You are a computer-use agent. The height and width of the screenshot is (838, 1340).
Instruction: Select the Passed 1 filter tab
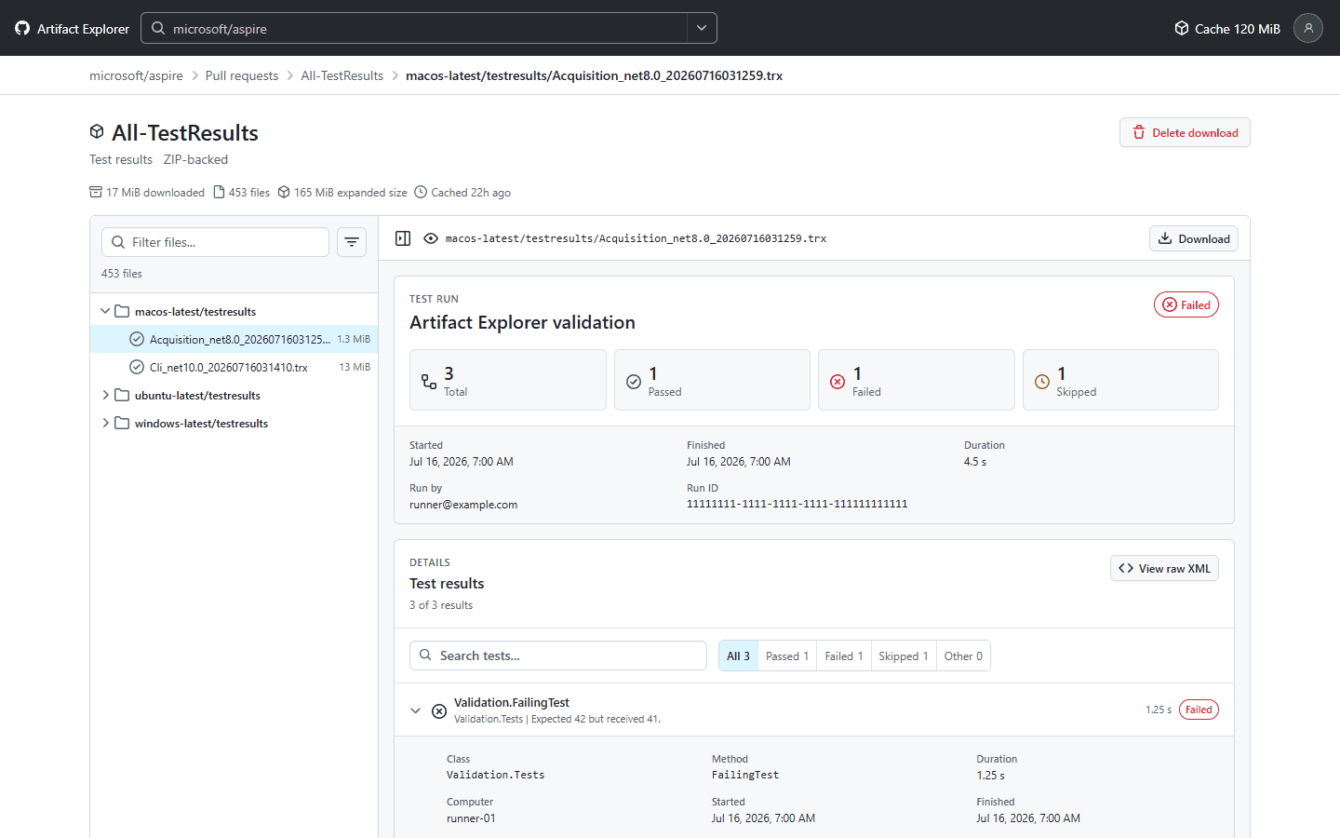pos(787,656)
